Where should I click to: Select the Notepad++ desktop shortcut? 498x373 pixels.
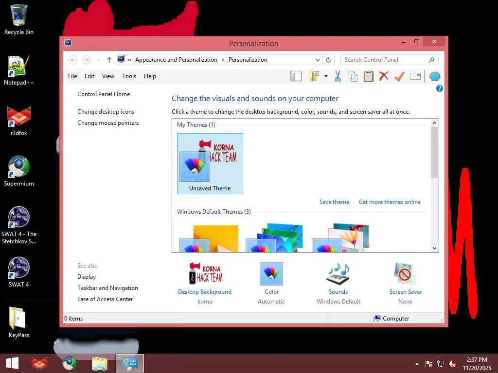point(19,70)
